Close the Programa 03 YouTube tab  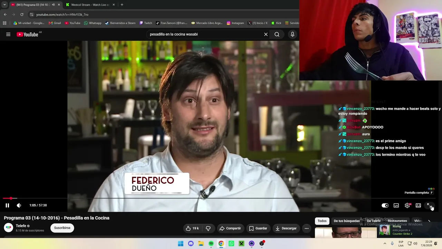point(59,5)
